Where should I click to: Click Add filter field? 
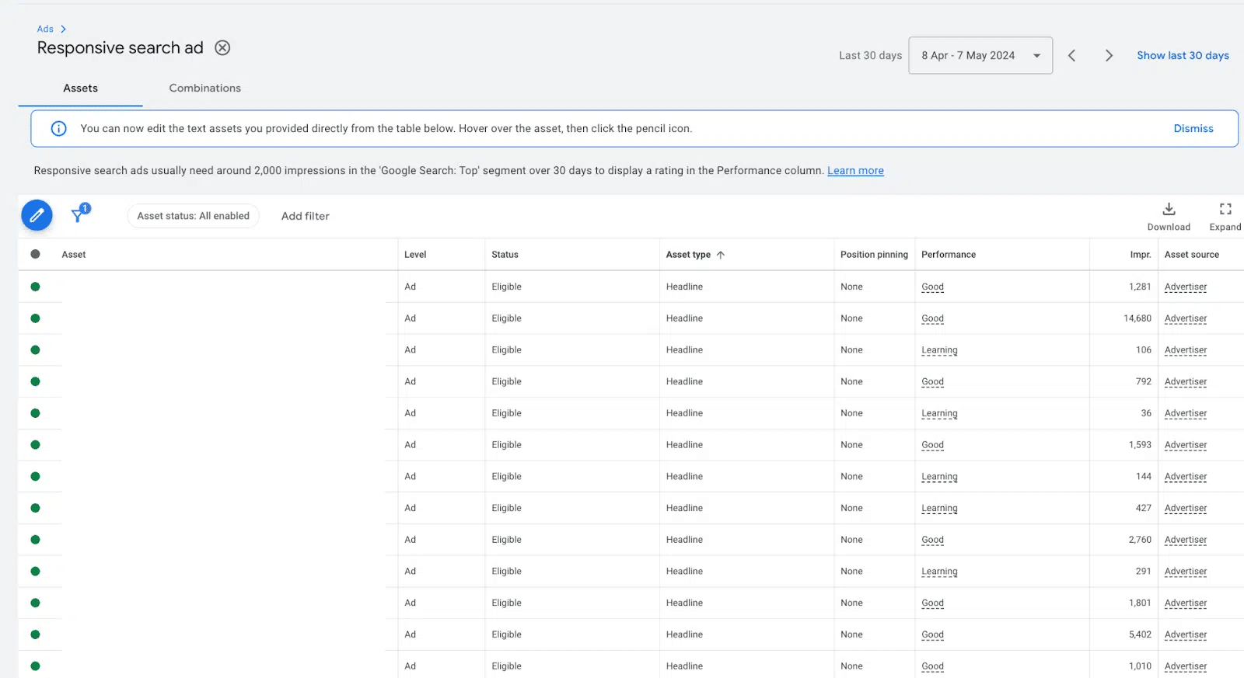[305, 216]
